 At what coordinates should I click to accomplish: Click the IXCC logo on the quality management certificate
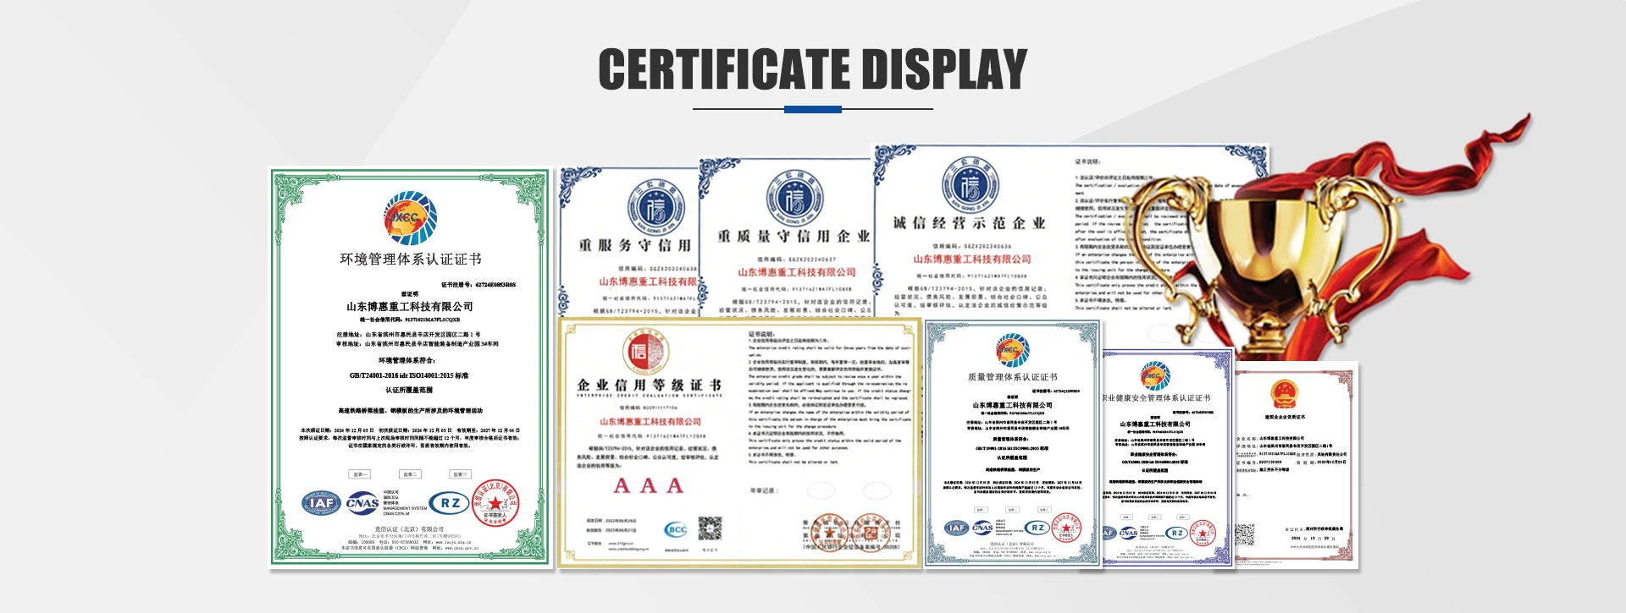1012,350
